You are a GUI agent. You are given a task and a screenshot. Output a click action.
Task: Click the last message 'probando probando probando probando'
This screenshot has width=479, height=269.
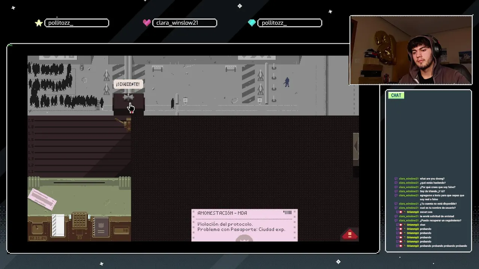coord(443,246)
